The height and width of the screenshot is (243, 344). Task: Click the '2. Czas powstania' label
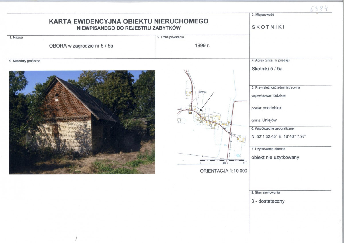point(171,37)
